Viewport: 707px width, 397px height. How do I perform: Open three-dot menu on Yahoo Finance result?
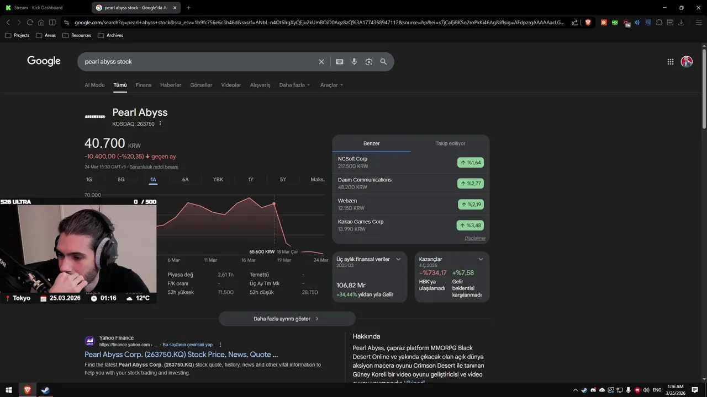(x=220, y=345)
